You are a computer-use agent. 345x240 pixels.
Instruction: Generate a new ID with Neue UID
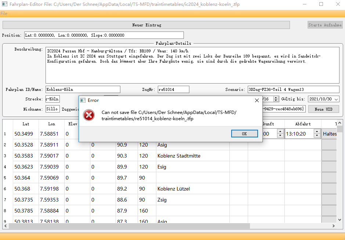323,109
